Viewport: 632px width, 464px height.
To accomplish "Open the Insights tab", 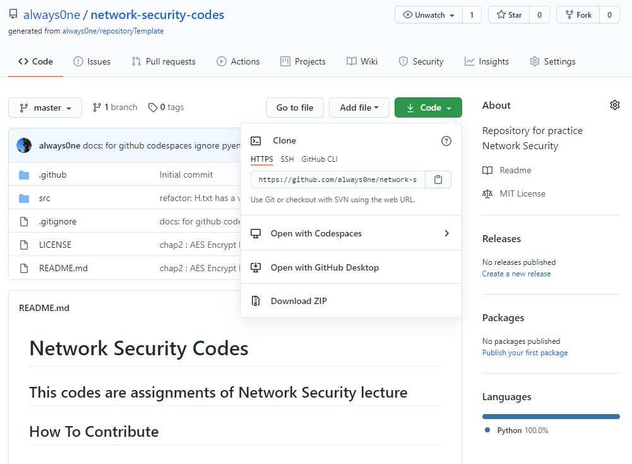I will (487, 61).
